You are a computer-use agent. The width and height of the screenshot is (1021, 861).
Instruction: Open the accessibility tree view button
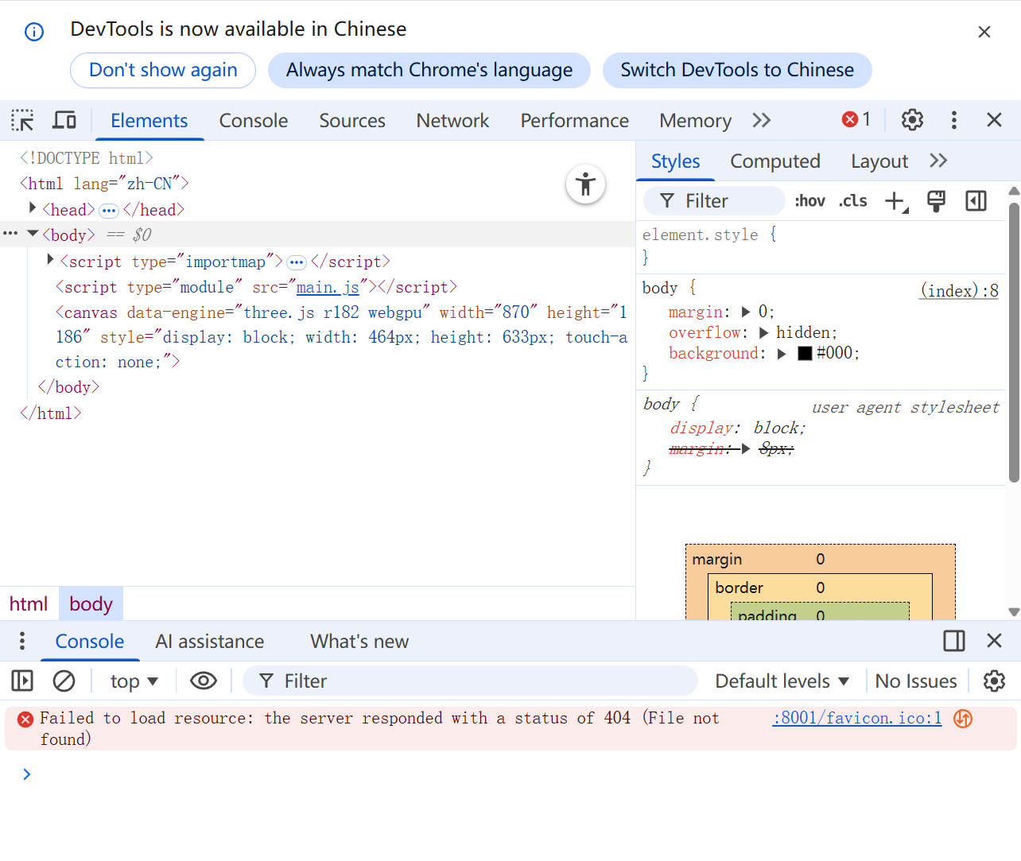(586, 184)
